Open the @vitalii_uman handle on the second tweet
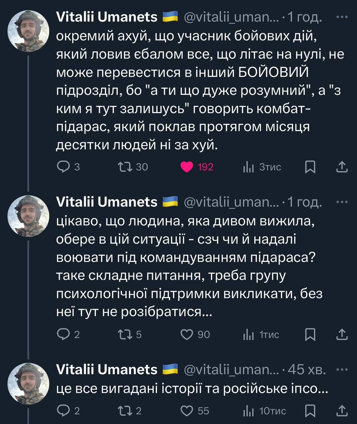 coord(231,202)
